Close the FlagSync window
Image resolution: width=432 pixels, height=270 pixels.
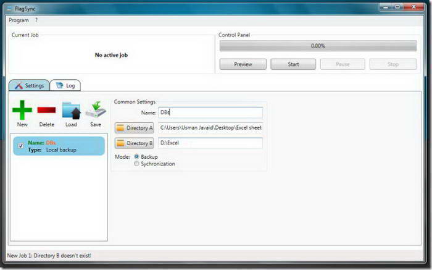tap(413, 7)
